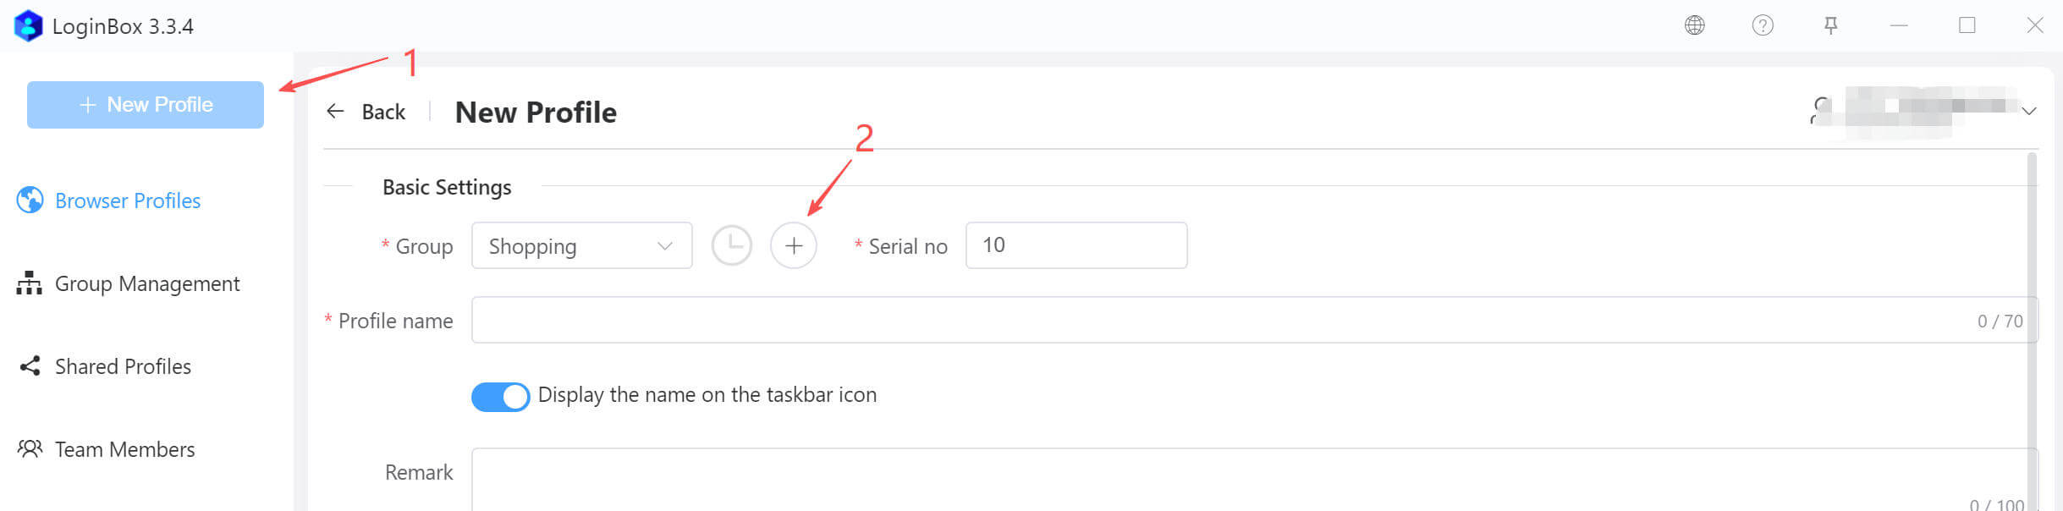Image resolution: width=2063 pixels, height=511 pixels.
Task: Click the Profile name input field
Action: [x=1219, y=320]
